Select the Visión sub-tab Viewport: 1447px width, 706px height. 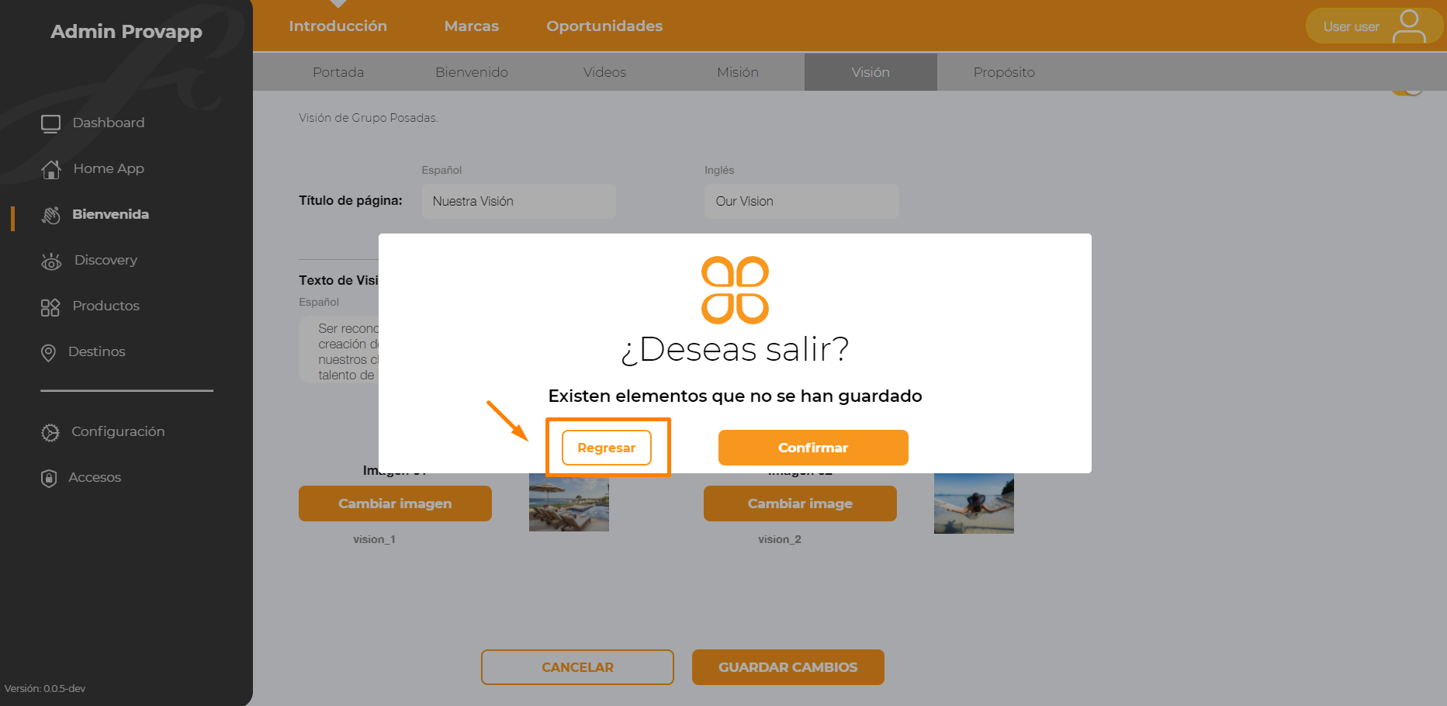click(x=871, y=72)
